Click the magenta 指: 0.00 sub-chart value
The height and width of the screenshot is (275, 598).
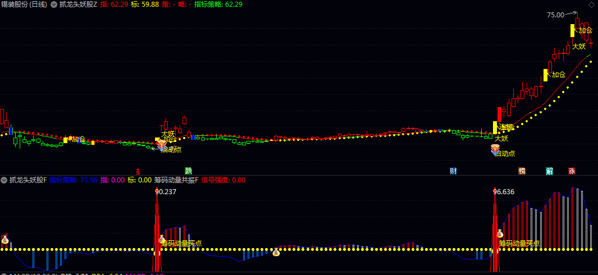click(x=112, y=180)
